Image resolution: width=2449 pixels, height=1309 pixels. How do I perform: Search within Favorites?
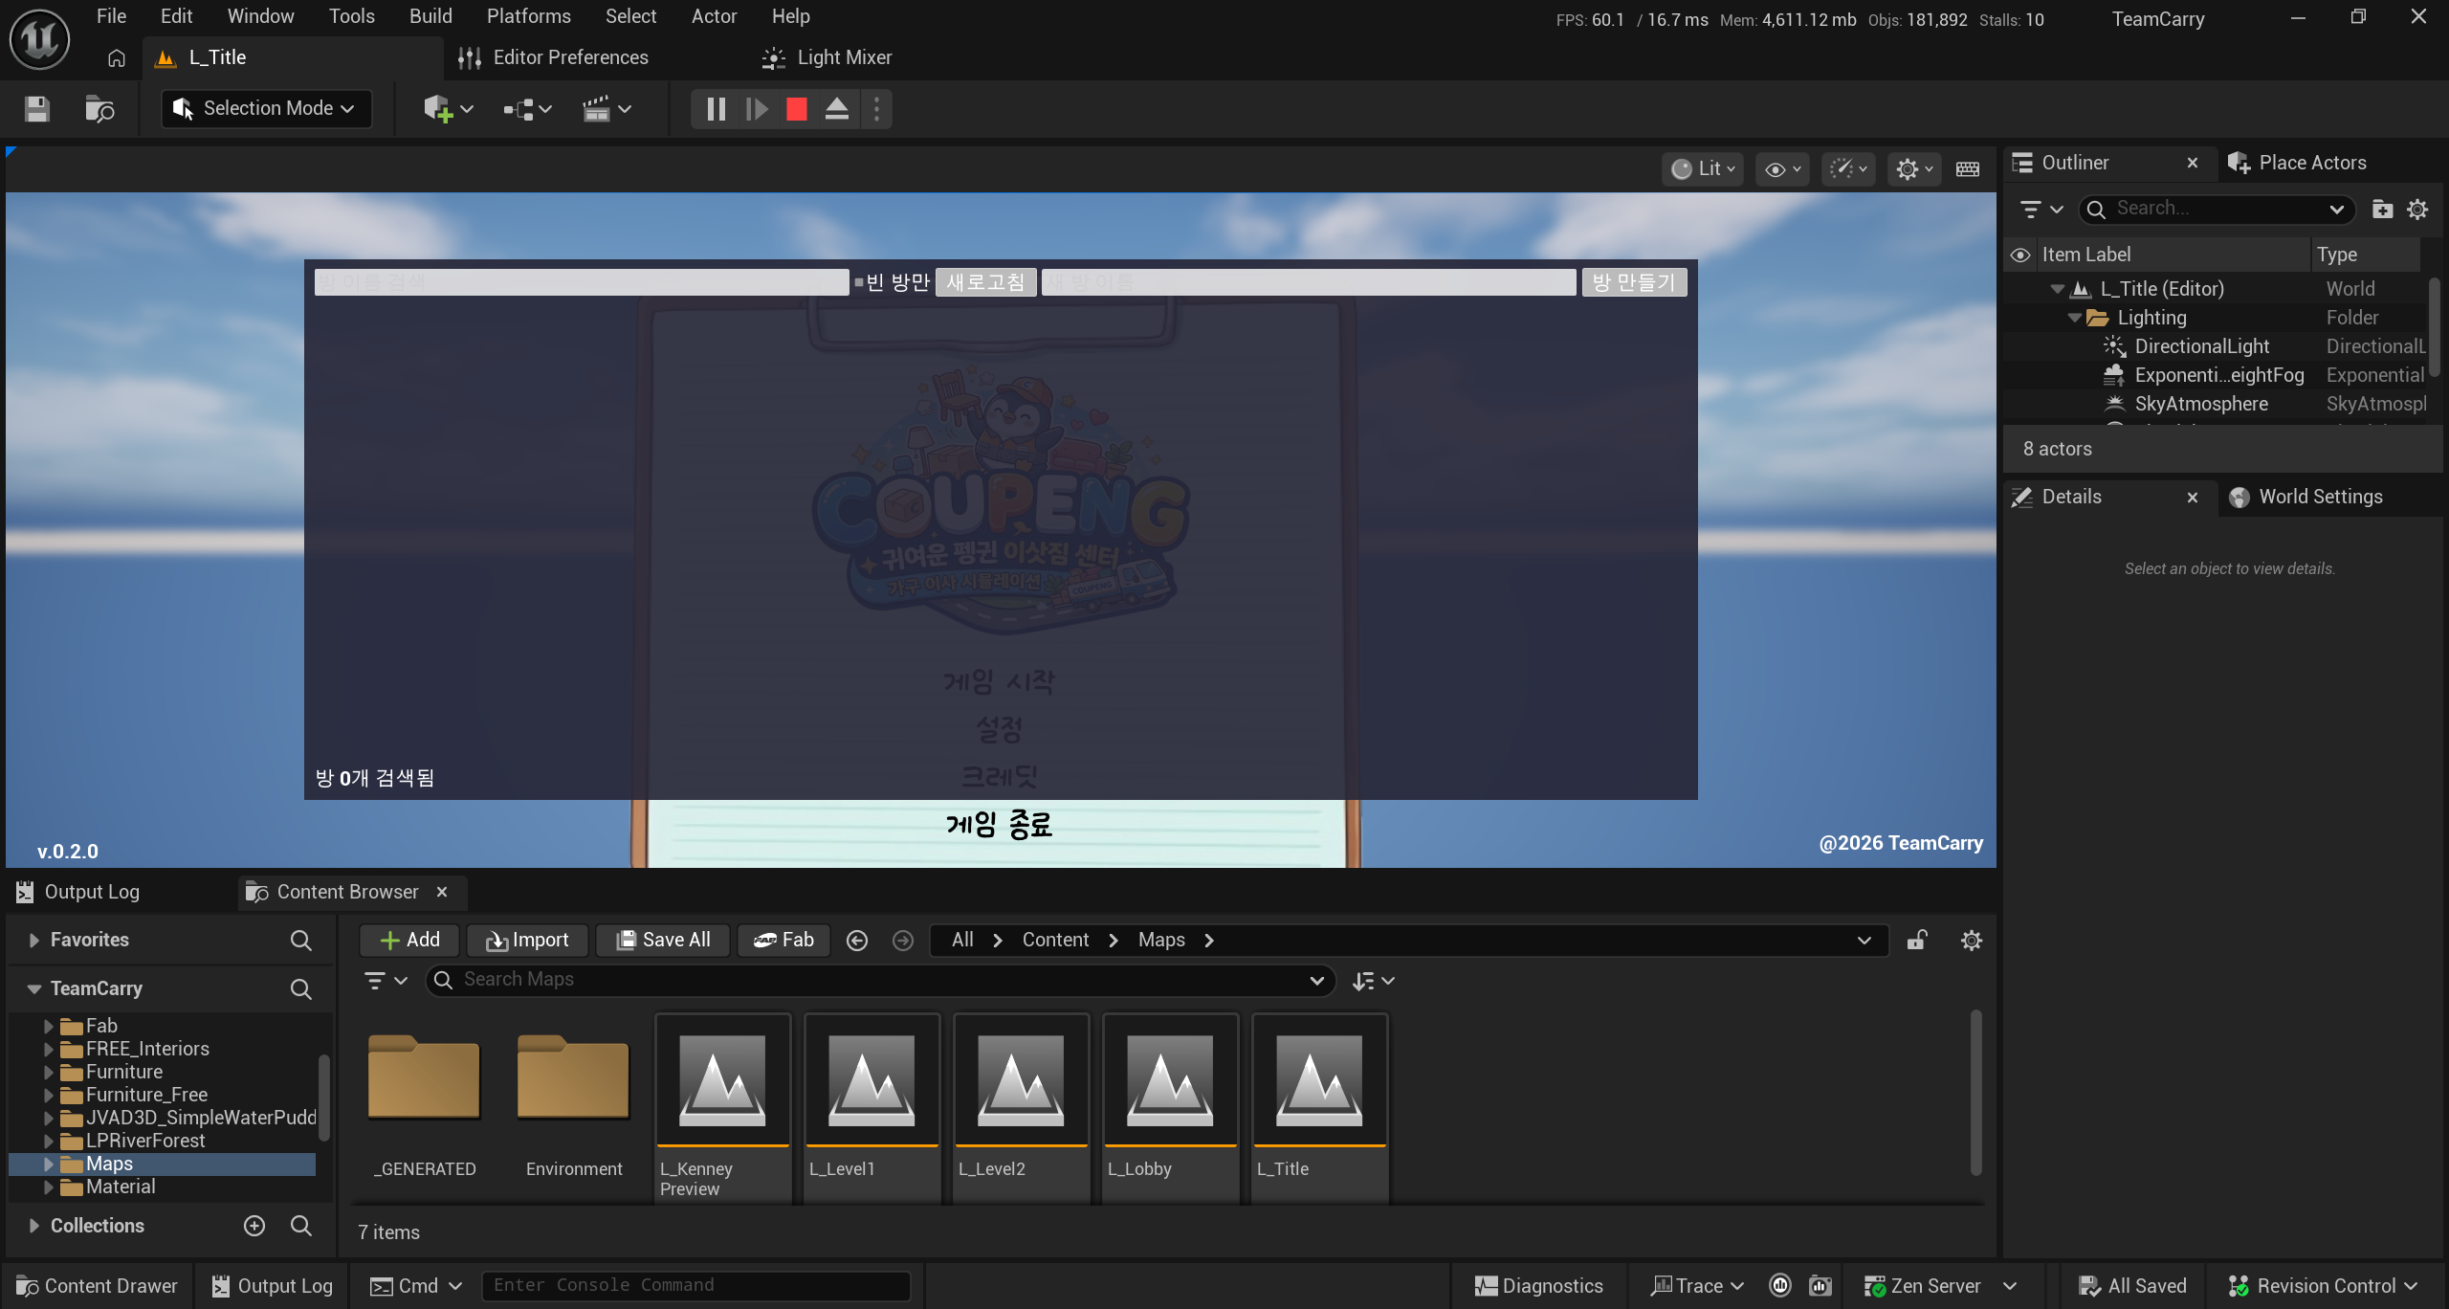tap(300, 941)
